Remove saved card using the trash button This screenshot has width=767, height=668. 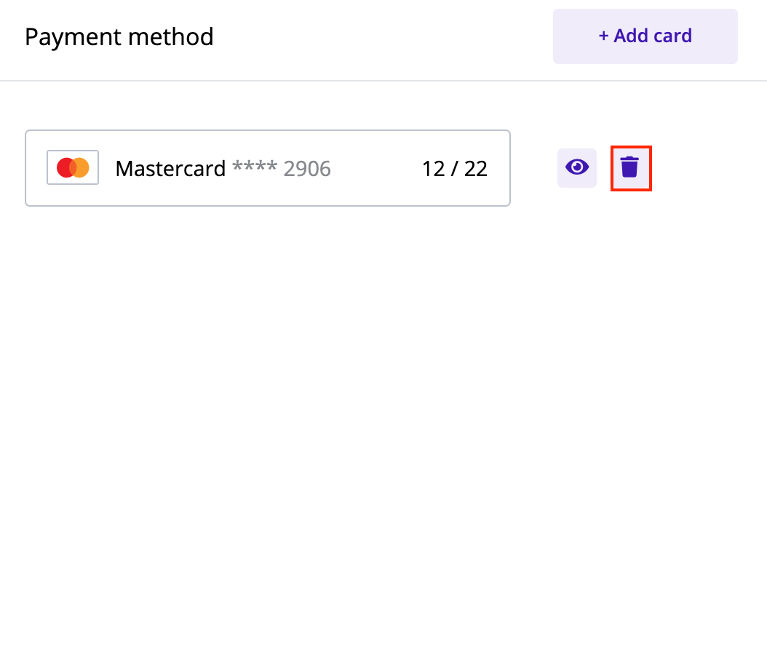(630, 168)
